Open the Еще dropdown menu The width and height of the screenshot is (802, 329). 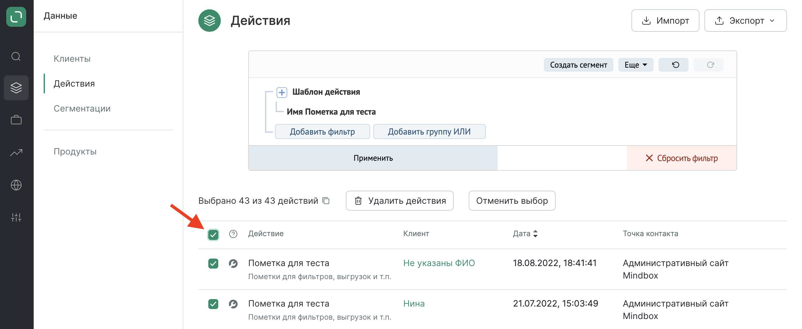point(636,65)
